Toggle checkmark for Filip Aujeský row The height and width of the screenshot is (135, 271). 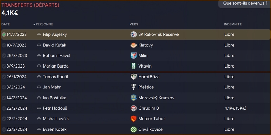(4, 34)
